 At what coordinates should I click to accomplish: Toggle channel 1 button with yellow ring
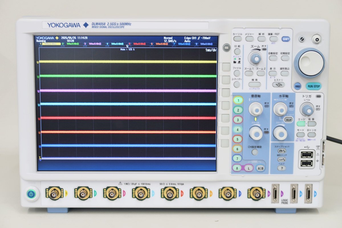tap(238, 100)
